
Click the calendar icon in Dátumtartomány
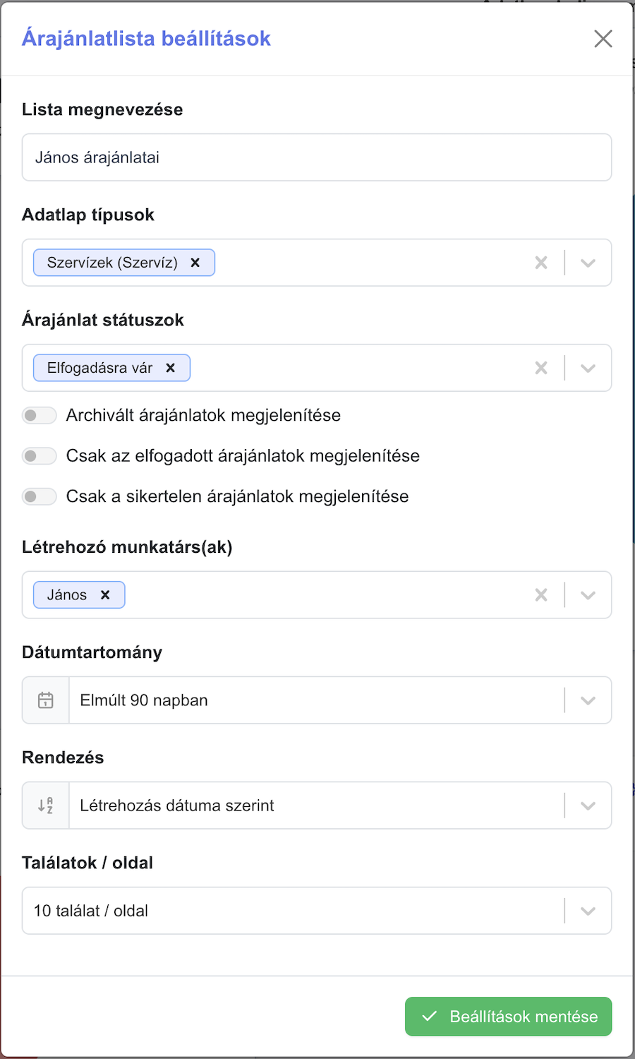point(46,700)
